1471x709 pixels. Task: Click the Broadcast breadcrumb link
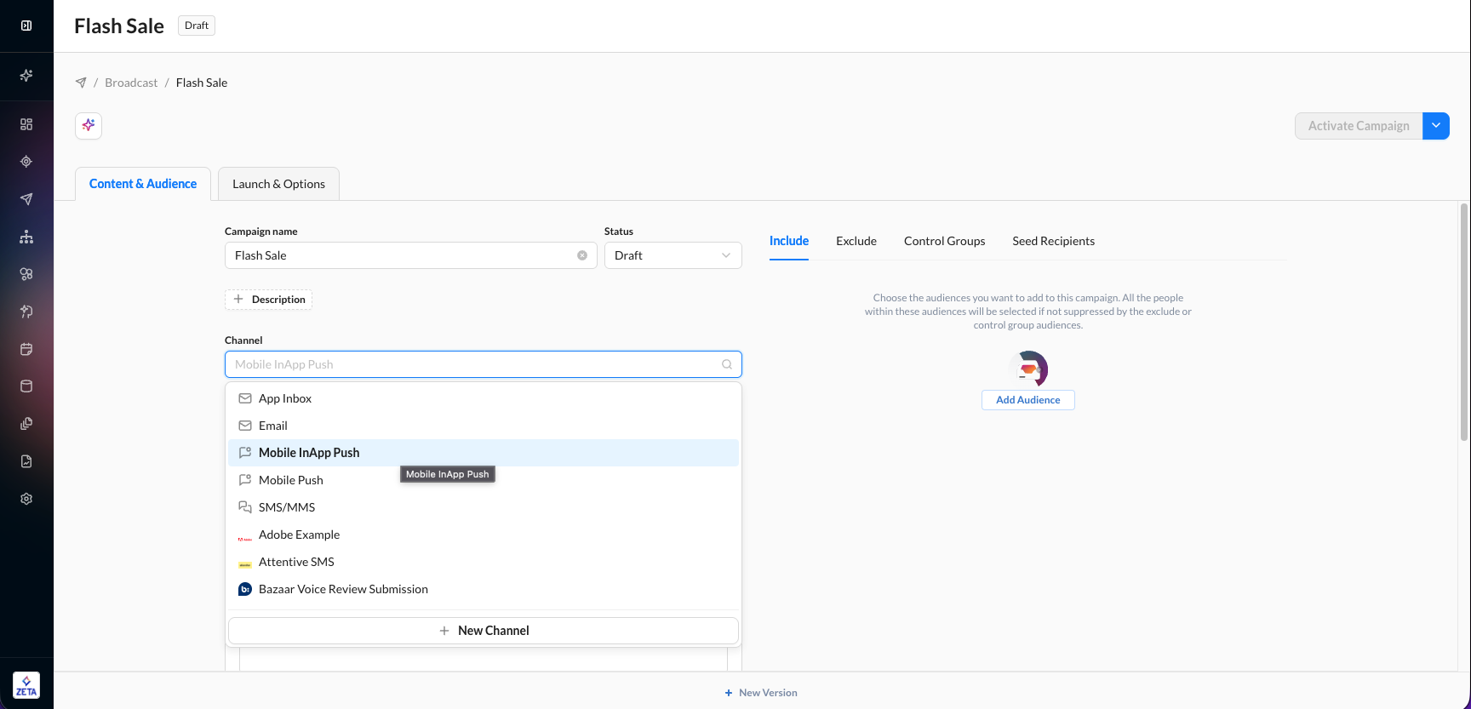[x=131, y=83]
